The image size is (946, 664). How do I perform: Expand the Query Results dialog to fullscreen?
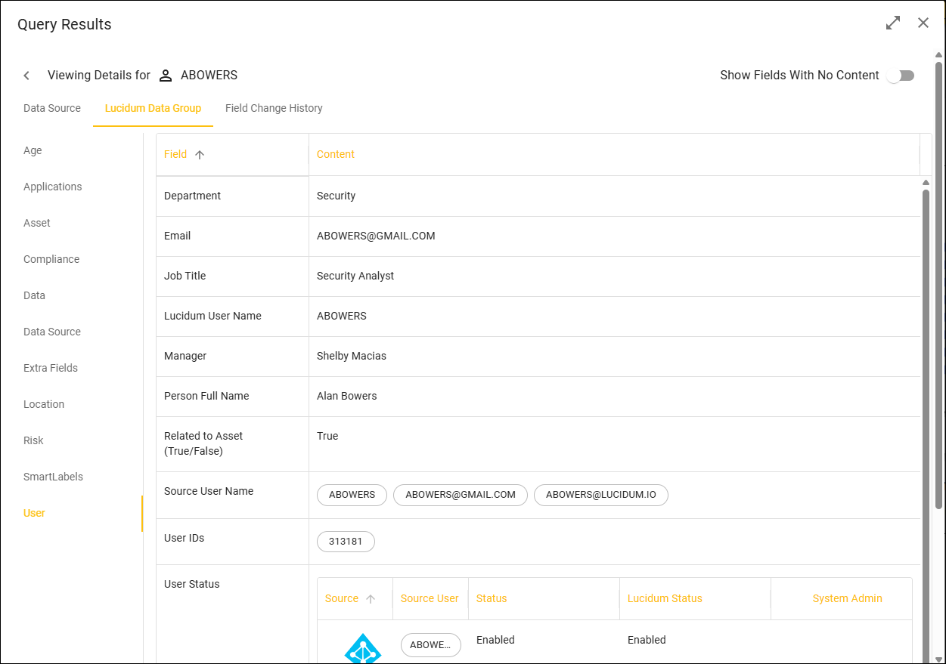click(x=893, y=23)
